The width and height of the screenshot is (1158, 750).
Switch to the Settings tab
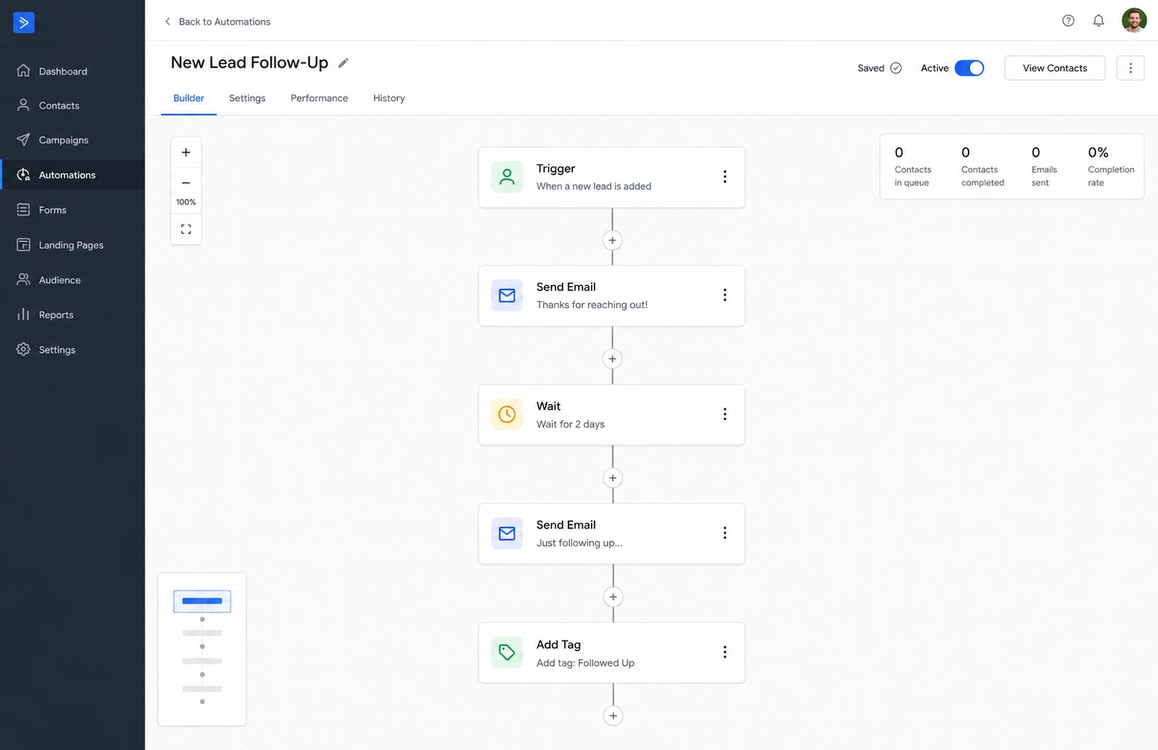[x=248, y=98]
